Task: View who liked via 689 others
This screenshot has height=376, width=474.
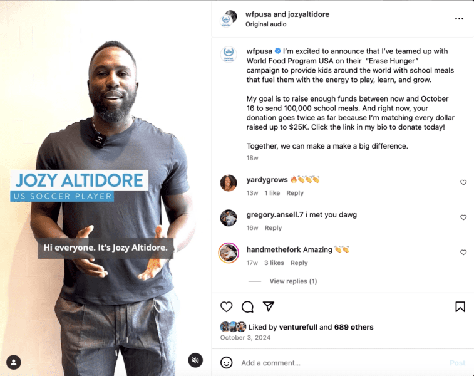Action: tap(354, 327)
